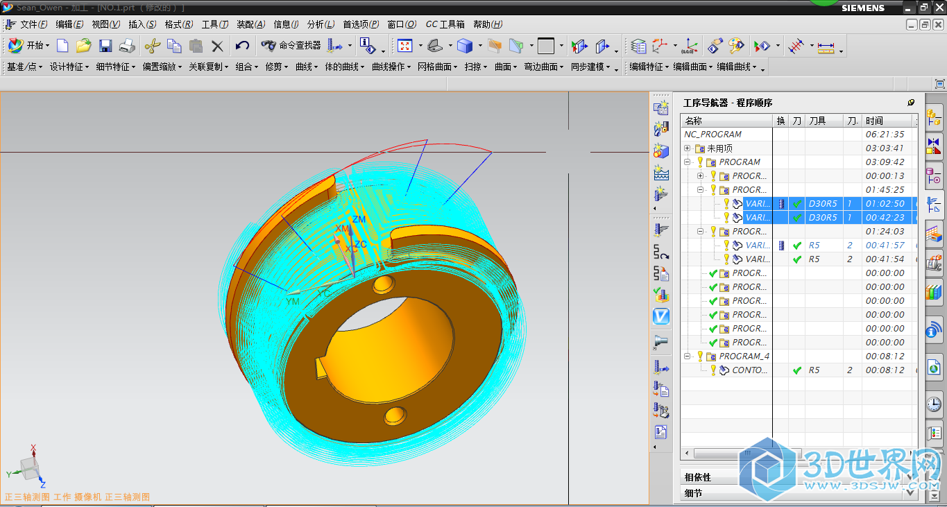Open the 插入(S) menu
Image resolution: width=947 pixels, height=507 pixels.
click(x=142, y=24)
